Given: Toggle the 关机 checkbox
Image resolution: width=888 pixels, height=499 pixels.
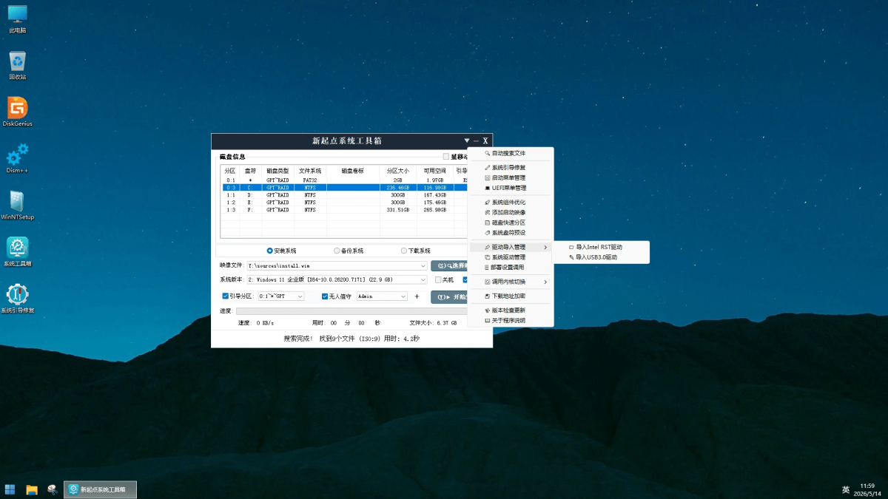Looking at the screenshot, I should pyautogui.click(x=438, y=279).
